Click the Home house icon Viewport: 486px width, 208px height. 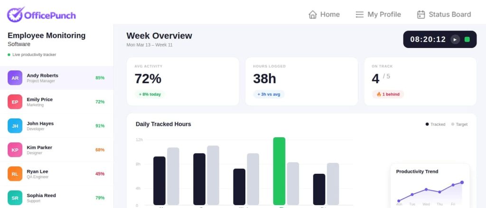coord(312,14)
